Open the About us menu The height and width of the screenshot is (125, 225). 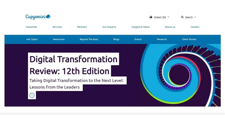click(170, 27)
